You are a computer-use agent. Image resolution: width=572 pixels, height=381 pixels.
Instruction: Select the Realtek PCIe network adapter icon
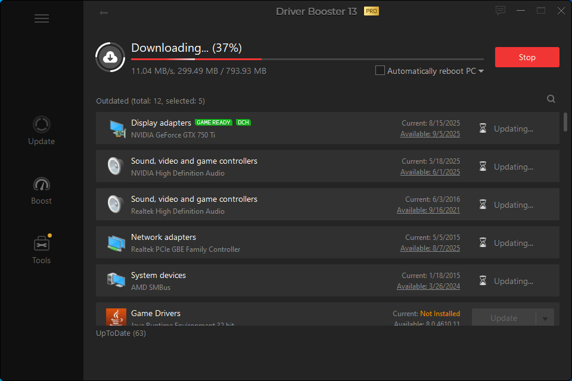(116, 242)
